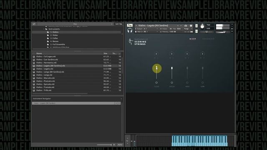Toggle the Wide mic power button
The height and width of the screenshot is (150, 267).
pyautogui.click(x=187, y=82)
